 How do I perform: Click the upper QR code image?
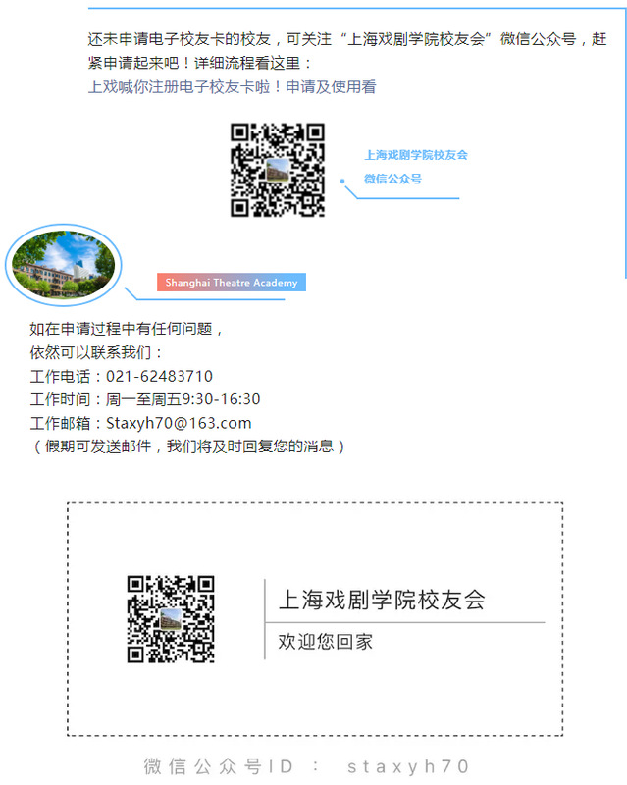tap(277, 170)
